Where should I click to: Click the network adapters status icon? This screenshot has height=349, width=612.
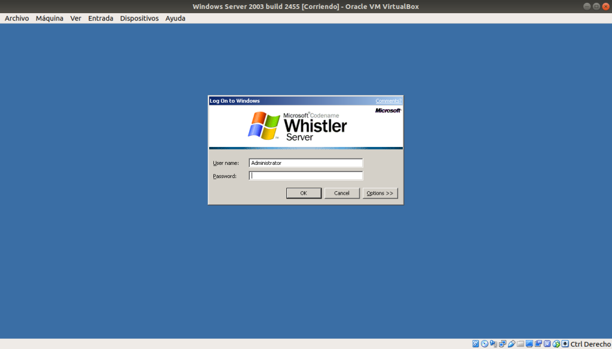coord(502,344)
